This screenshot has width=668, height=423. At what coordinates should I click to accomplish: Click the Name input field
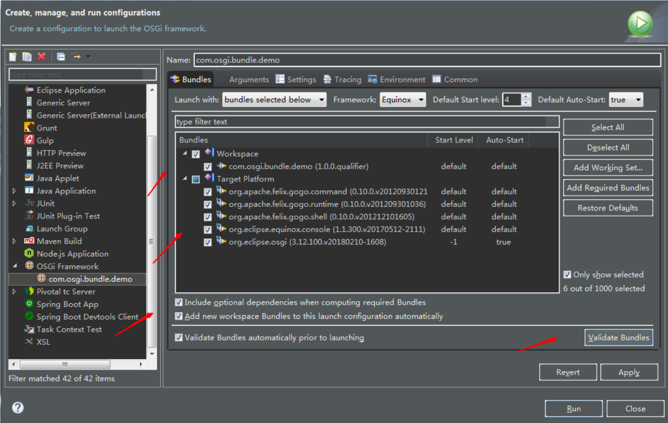click(x=427, y=60)
